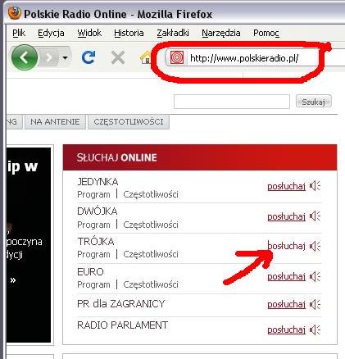Viewport: 345px width, 359px height.
Task: Go to the Home page icon
Action: [x=145, y=57]
